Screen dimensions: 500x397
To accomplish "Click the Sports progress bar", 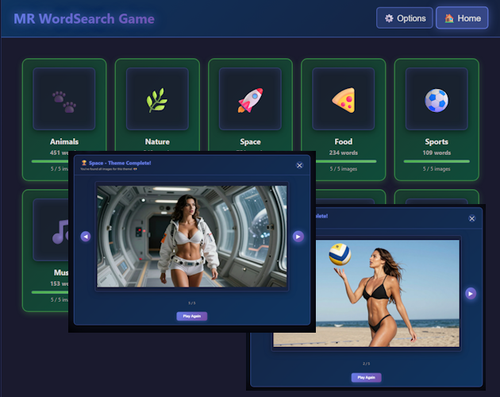I will click(437, 161).
